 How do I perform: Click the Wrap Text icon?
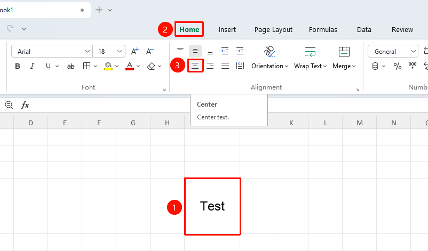[311, 52]
